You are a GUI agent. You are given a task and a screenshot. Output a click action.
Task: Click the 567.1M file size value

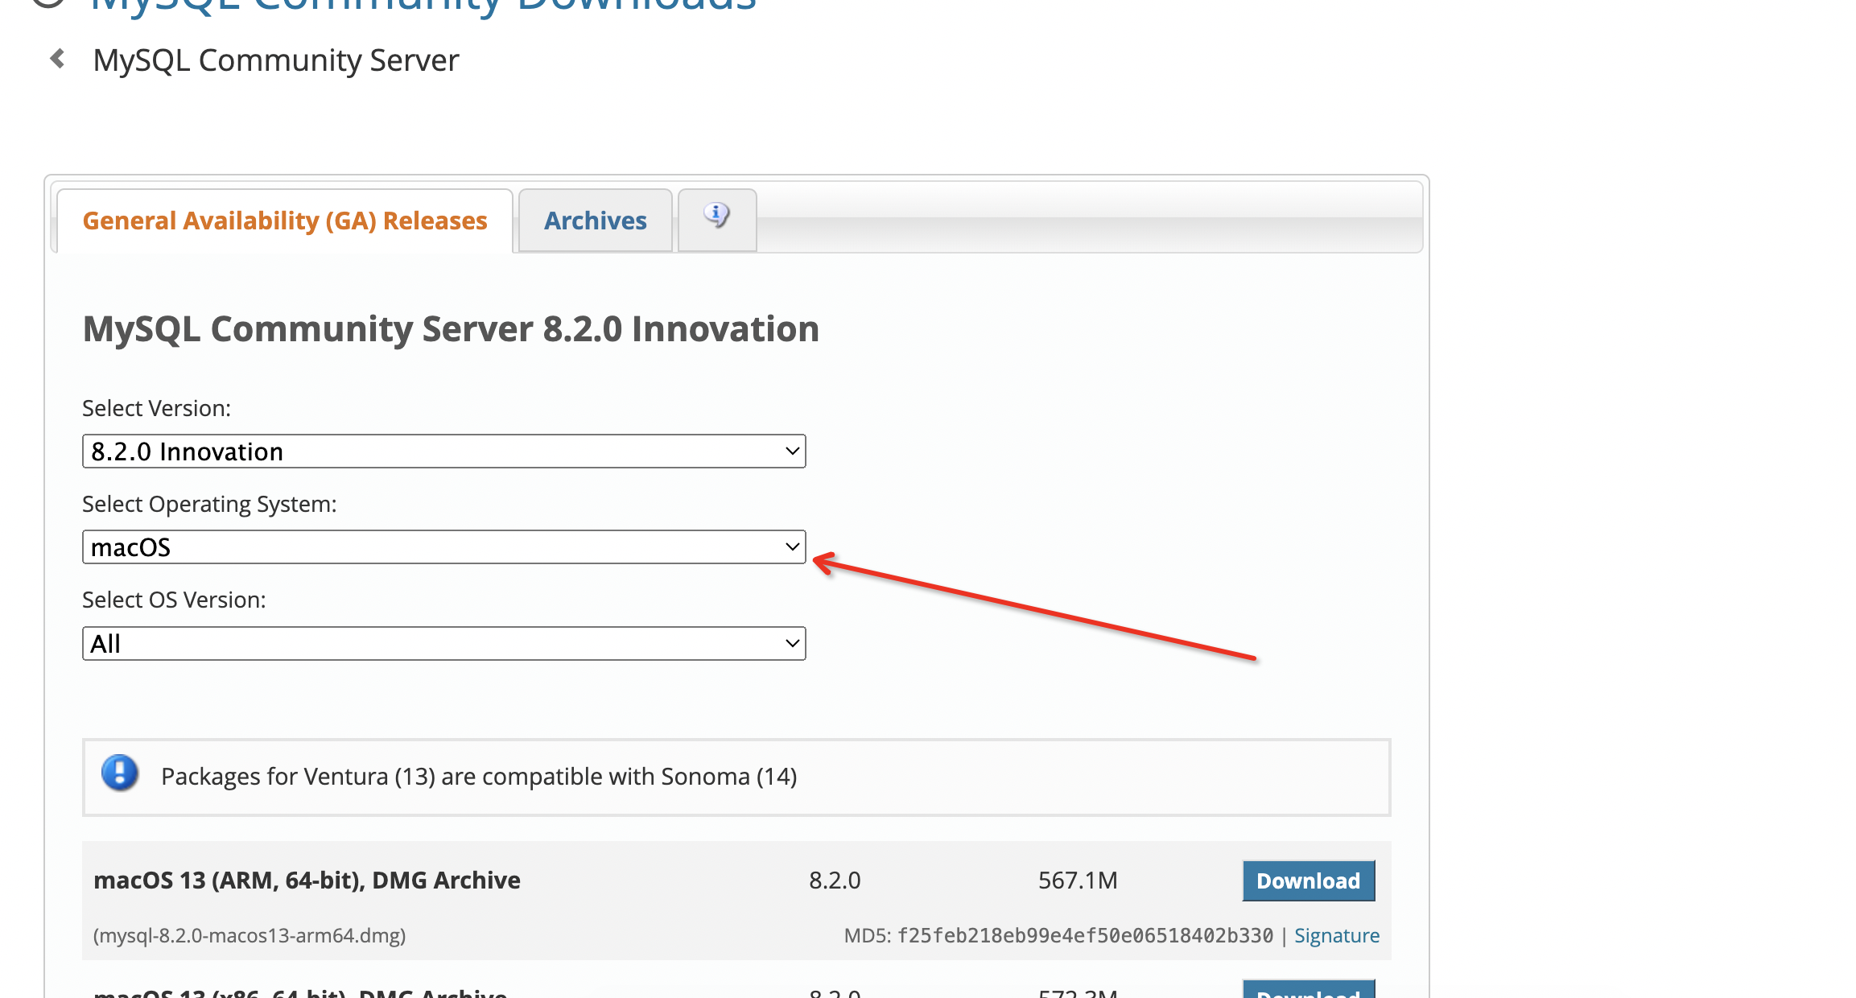[1078, 880]
